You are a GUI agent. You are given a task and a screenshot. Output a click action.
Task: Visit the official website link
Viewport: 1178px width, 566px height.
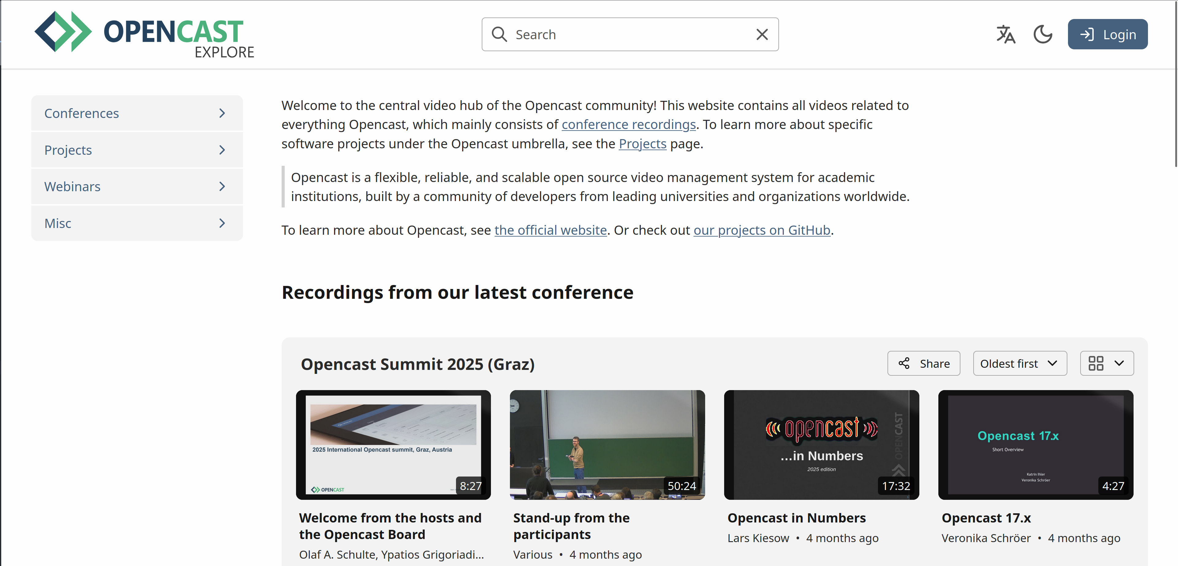coord(550,230)
